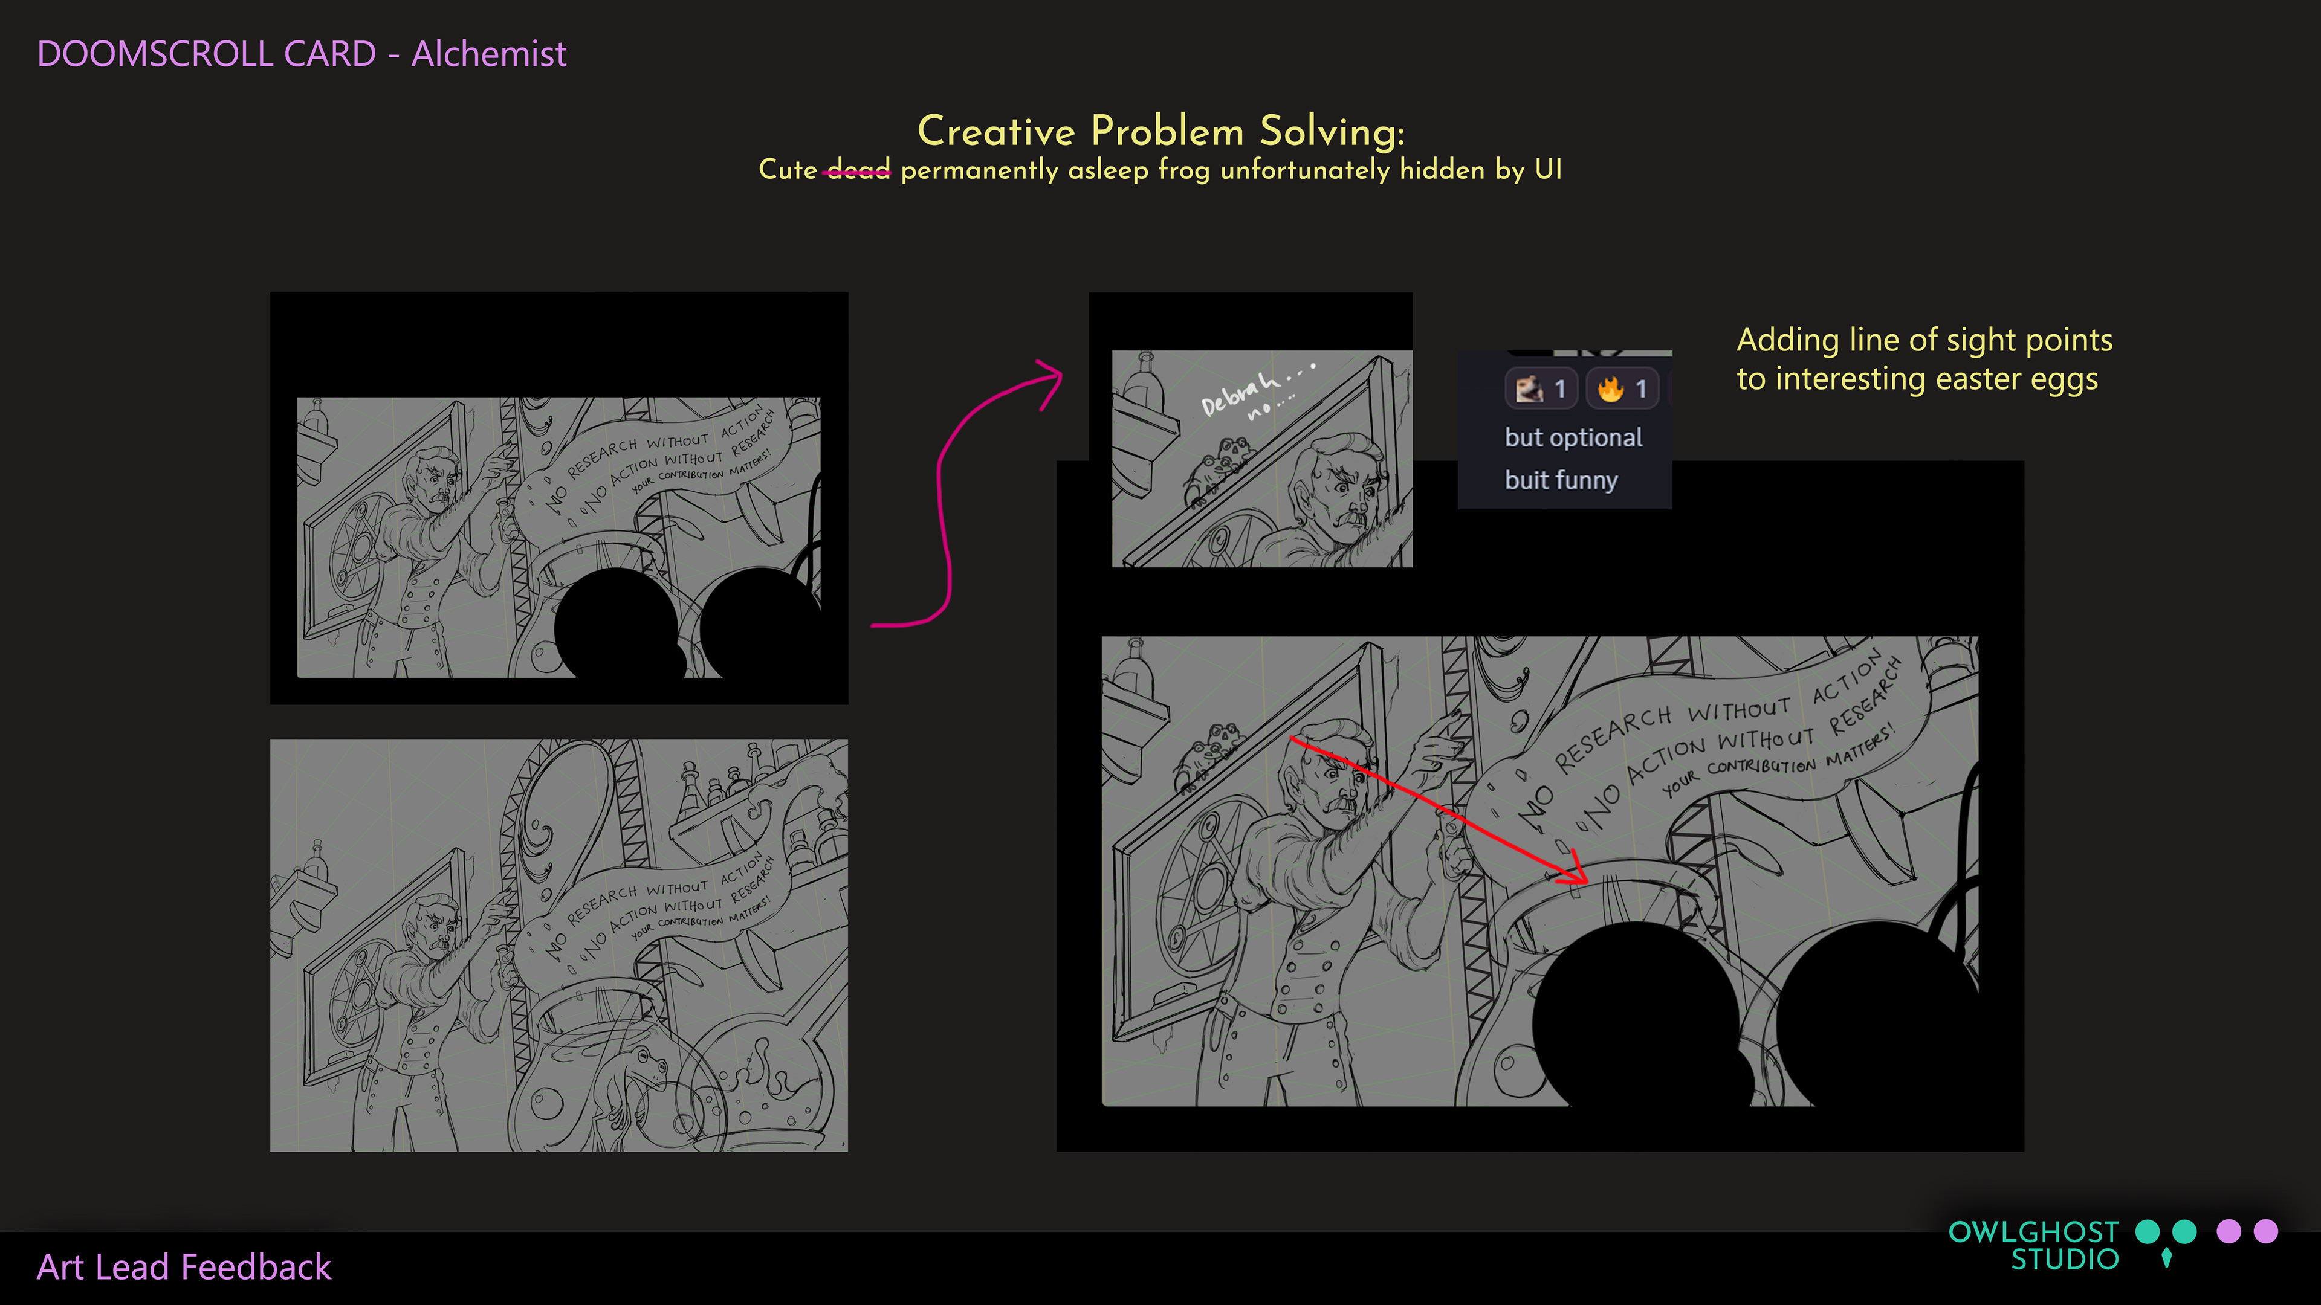This screenshot has width=2321, height=1305.
Task: Select the bottom-left uncropped alchemist sketch
Action: 558,945
